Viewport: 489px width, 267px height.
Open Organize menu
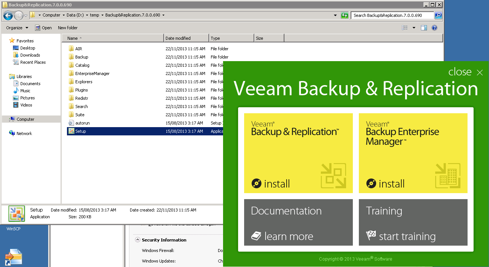[17, 28]
